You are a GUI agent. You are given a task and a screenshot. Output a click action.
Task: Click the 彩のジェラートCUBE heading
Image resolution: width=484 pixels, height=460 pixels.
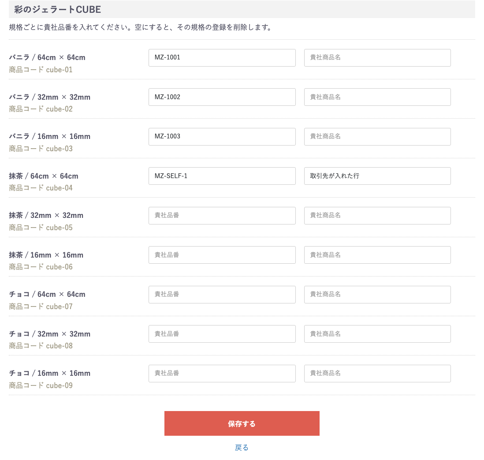click(x=58, y=9)
